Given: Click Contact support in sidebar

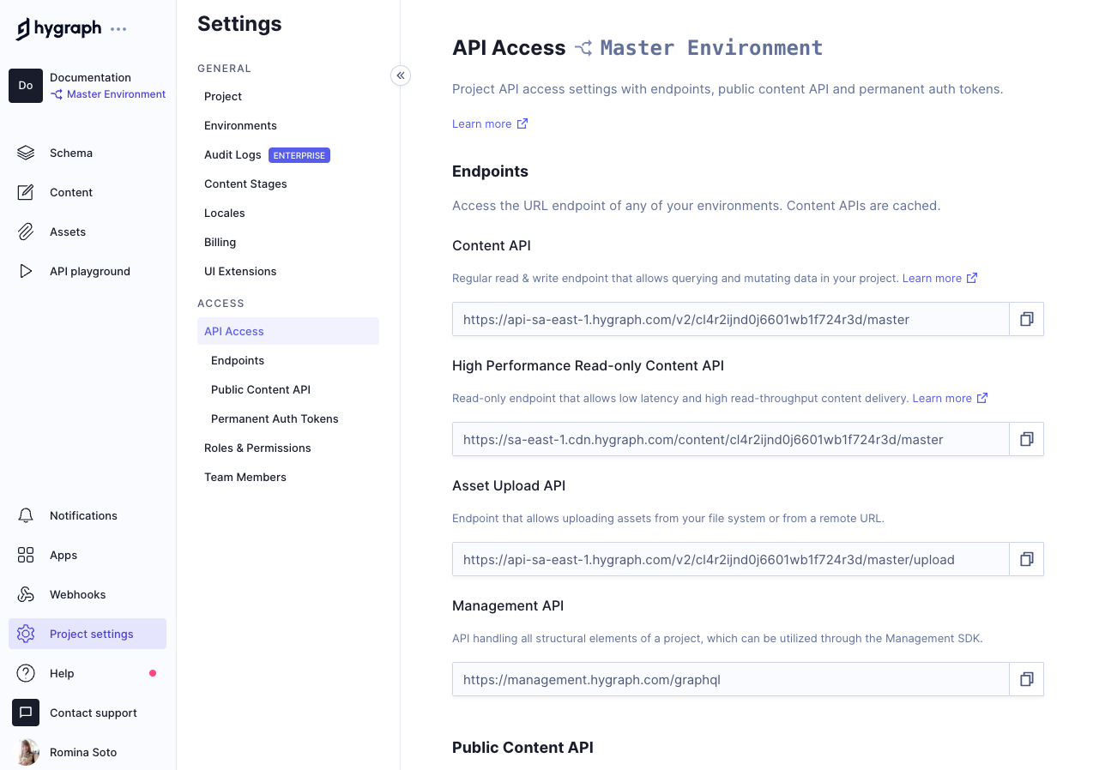Looking at the screenshot, I should pyautogui.click(x=93, y=713).
